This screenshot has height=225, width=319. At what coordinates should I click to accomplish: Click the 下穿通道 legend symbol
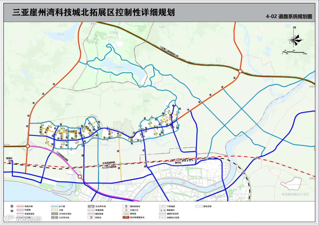coord(162,206)
